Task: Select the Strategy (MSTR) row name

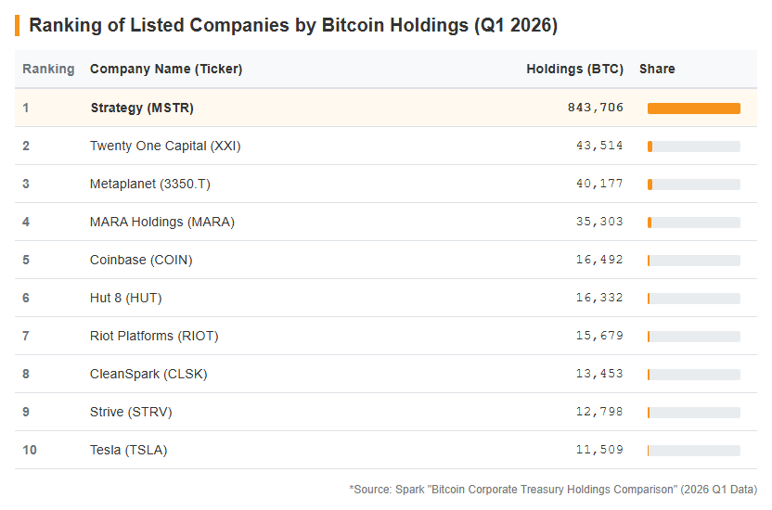Action: [x=142, y=108]
